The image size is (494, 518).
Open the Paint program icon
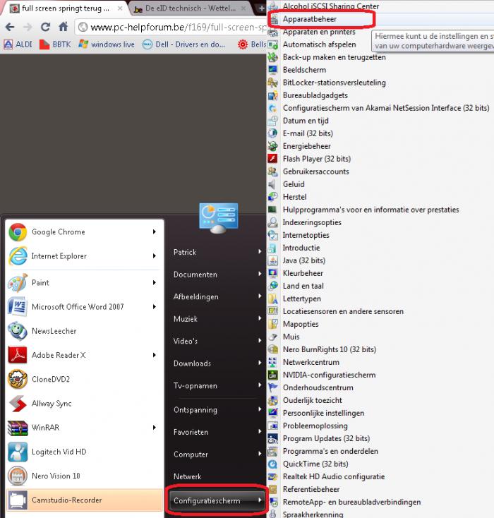point(18,283)
